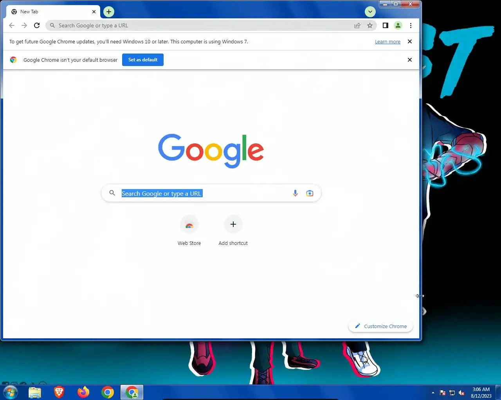Start voice search with microphone icon
The width and height of the screenshot is (501, 400).
point(295,193)
